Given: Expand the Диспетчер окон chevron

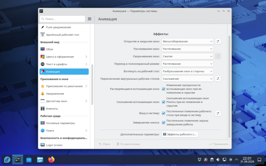Looking at the screenshot, I should pos(86,101).
